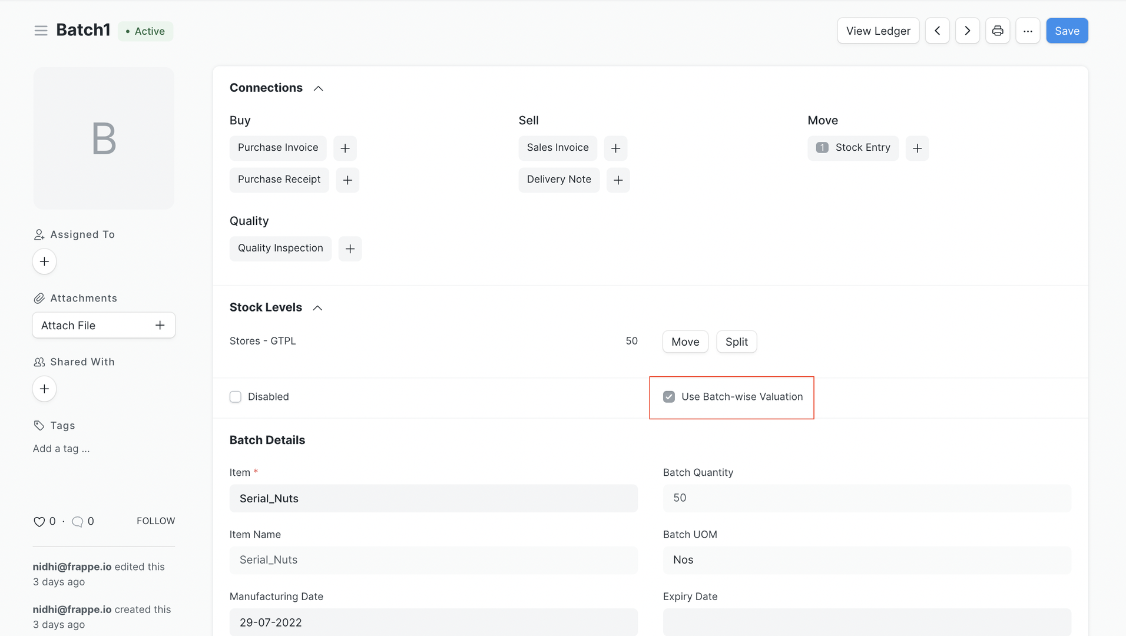Click the Save button
Screen dimensions: 1126x636
click(x=1067, y=31)
